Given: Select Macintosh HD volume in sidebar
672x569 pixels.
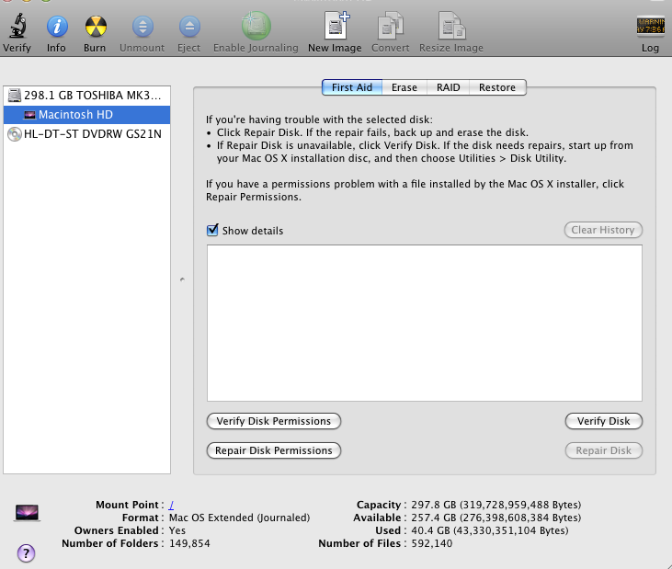Looking at the screenshot, I should (86, 114).
